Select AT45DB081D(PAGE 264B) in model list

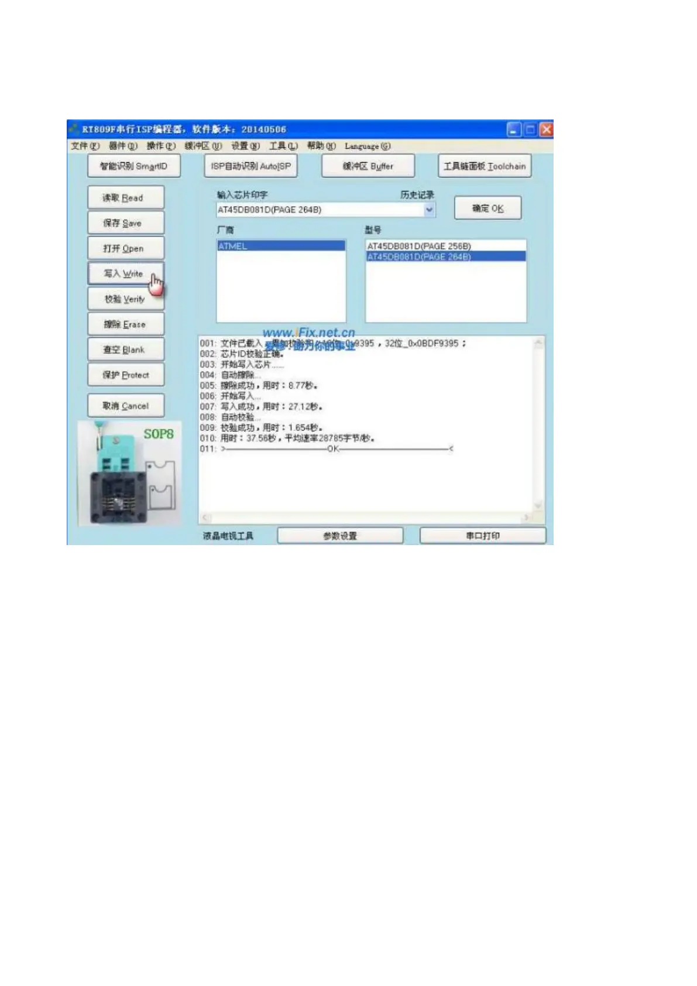[x=446, y=256]
